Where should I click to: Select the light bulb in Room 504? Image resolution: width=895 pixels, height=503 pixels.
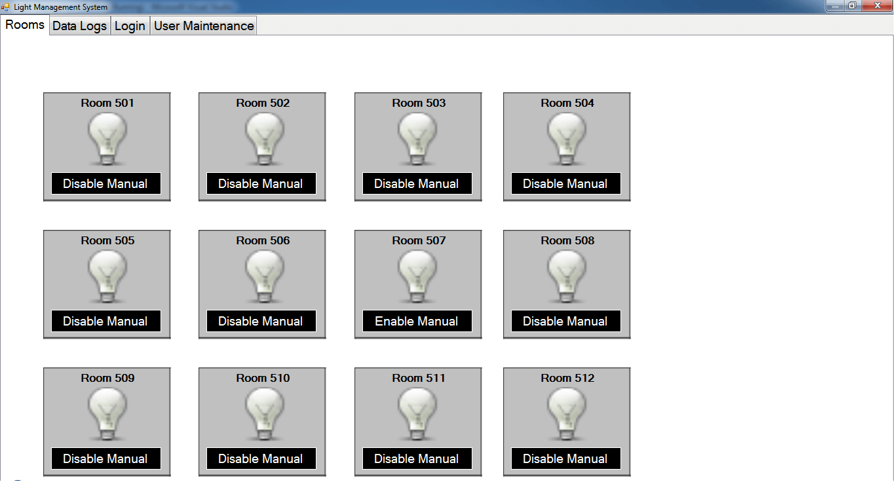tap(567, 139)
